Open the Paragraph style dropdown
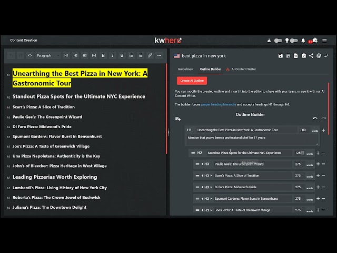Screen dimensions: 337x253 tap(48, 55)
